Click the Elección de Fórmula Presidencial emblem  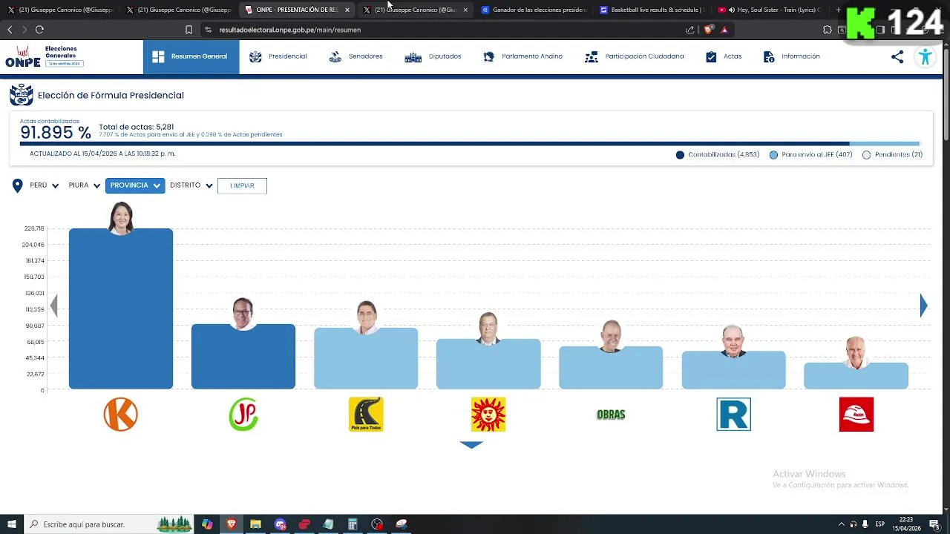[21, 95]
